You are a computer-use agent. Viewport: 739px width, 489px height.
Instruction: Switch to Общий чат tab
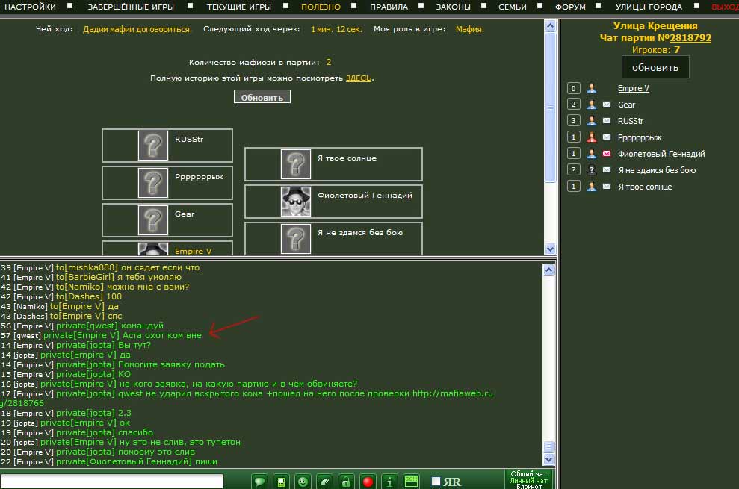528,474
